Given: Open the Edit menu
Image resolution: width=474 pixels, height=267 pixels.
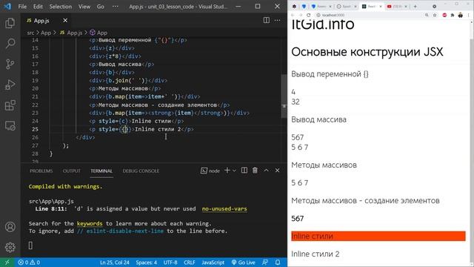Looking at the screenshot, I should coord(38,7).
